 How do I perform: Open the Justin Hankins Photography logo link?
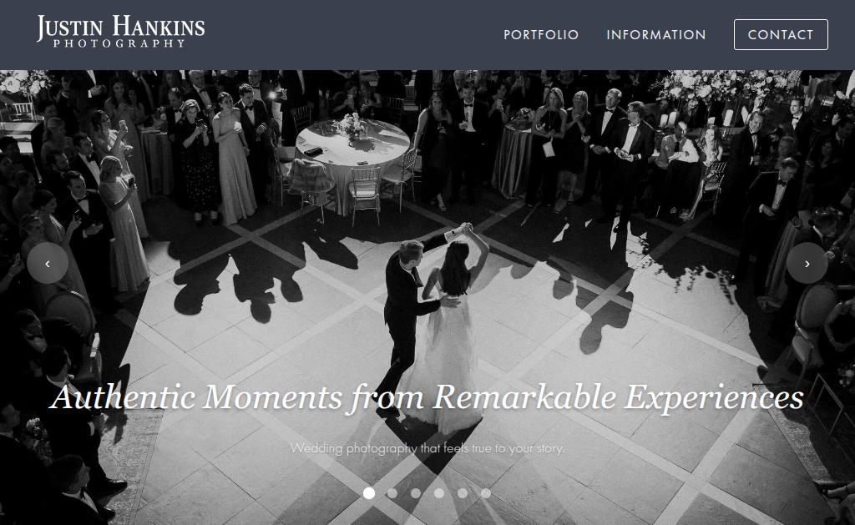pos(121,32)
